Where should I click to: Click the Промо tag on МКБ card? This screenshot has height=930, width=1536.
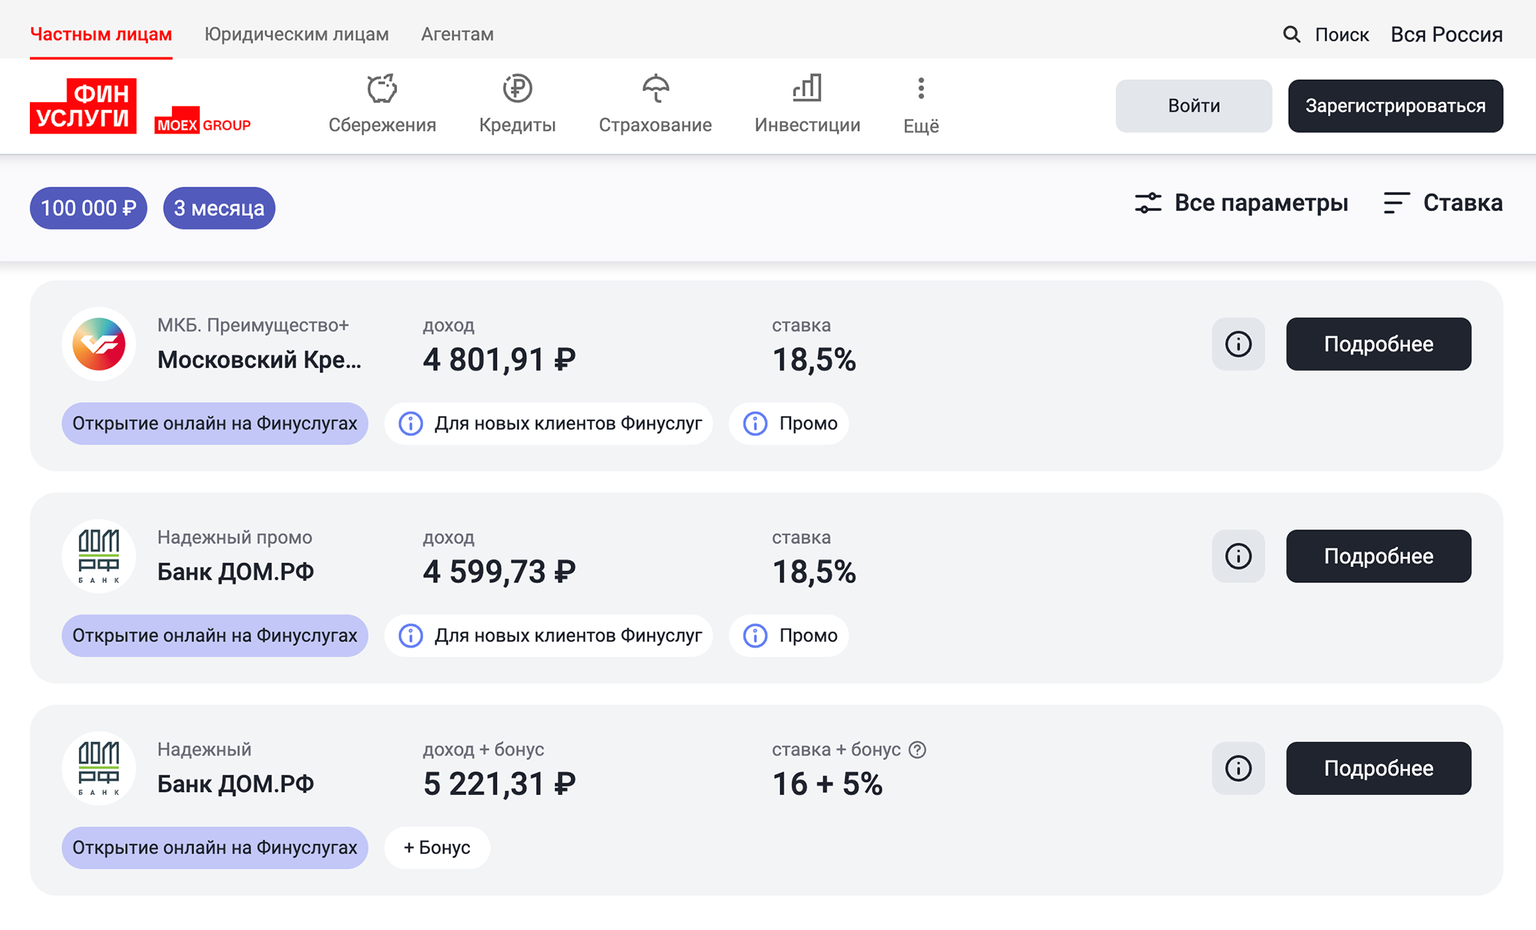tap(789, 424)
